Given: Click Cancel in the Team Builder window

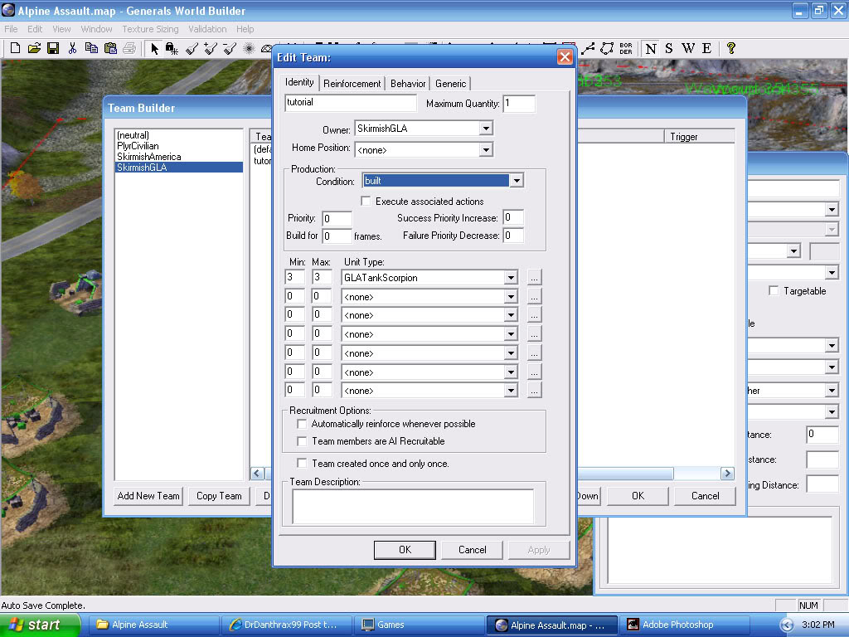Looking at the screenshot, I should click(x=705, y=496).
